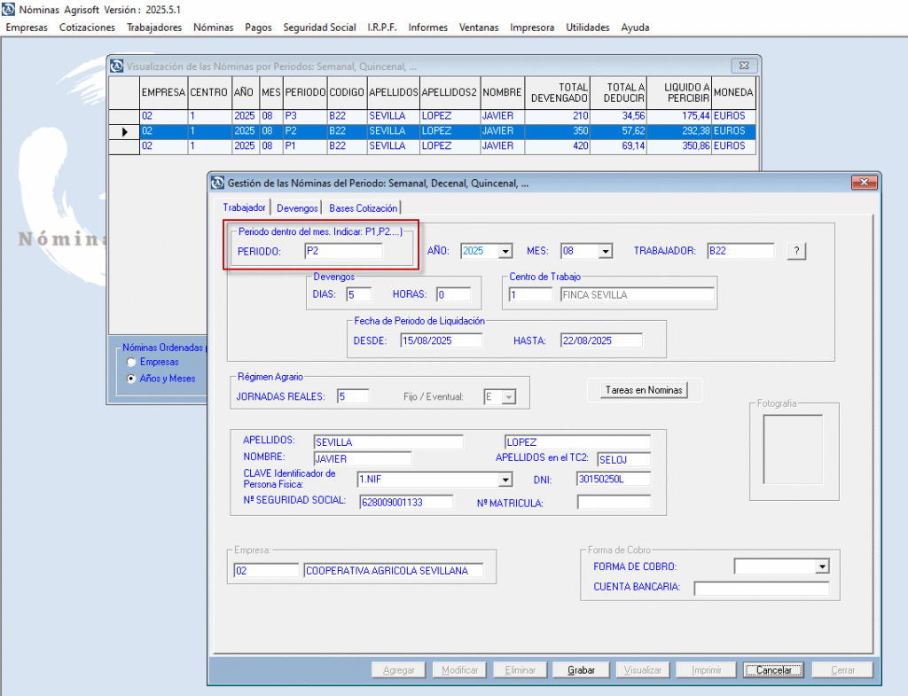The image size is (908, 696).
Task: Click the Nóminas Agrisoft title bar icon
Action: click(x=10, y=10)
